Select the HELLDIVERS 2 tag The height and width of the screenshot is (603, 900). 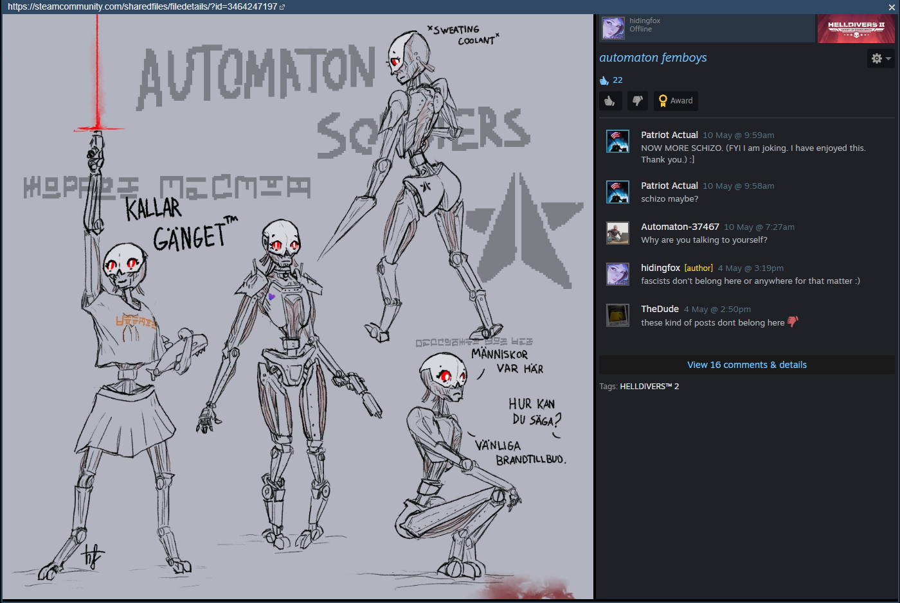tap(649, 387)
